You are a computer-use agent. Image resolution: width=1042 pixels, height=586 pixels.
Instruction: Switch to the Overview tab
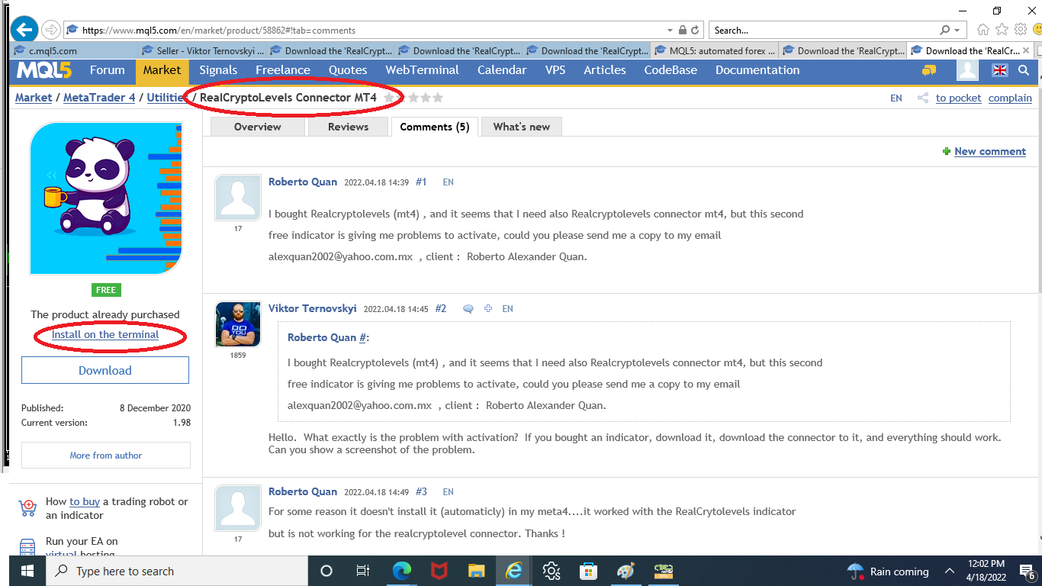coord(258,127)
